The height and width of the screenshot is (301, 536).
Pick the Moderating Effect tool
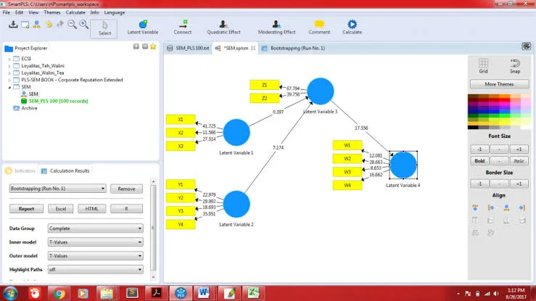click(276, 28)
